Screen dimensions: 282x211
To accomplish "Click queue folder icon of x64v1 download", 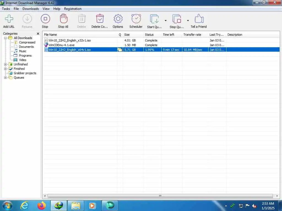I will (120, 50).
